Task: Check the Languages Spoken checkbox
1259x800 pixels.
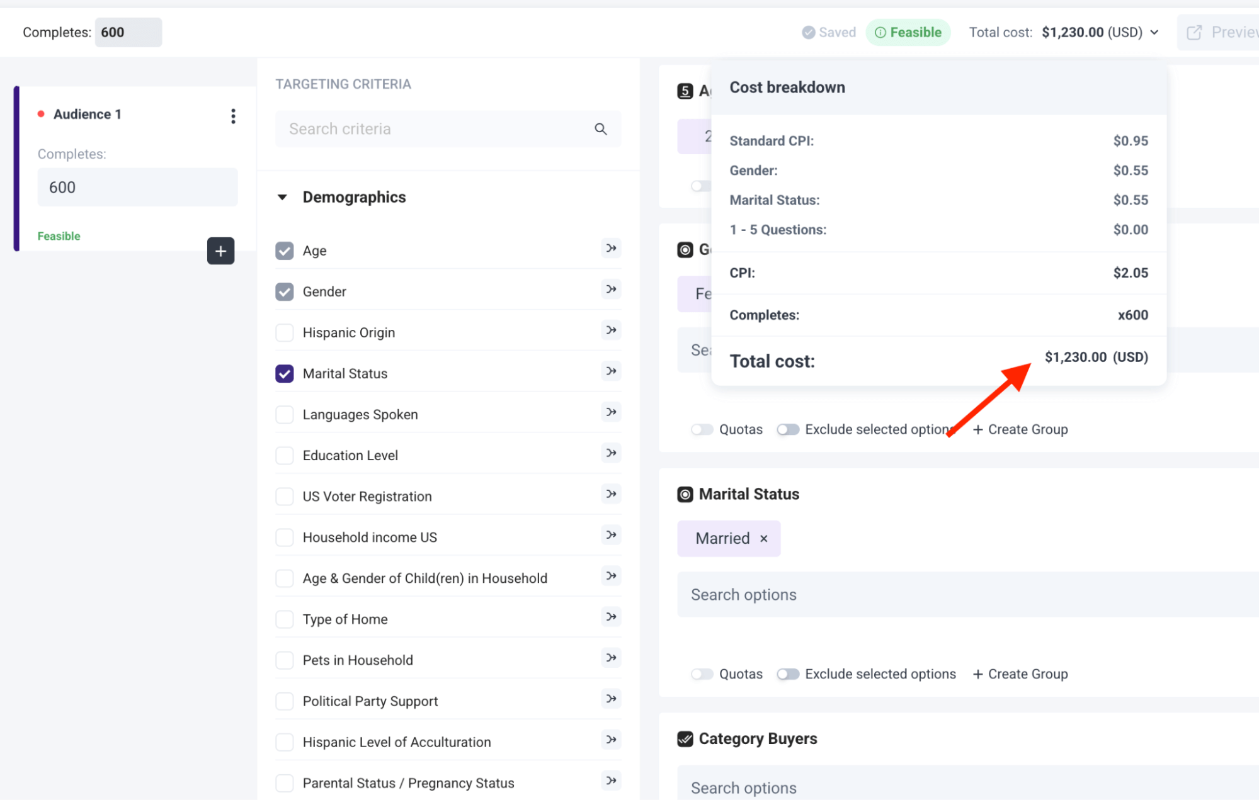Action: (285, 415)
